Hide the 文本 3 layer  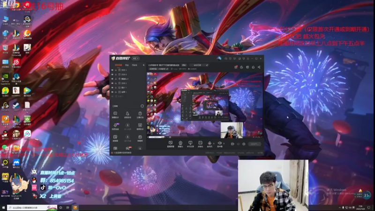point(112,70)
